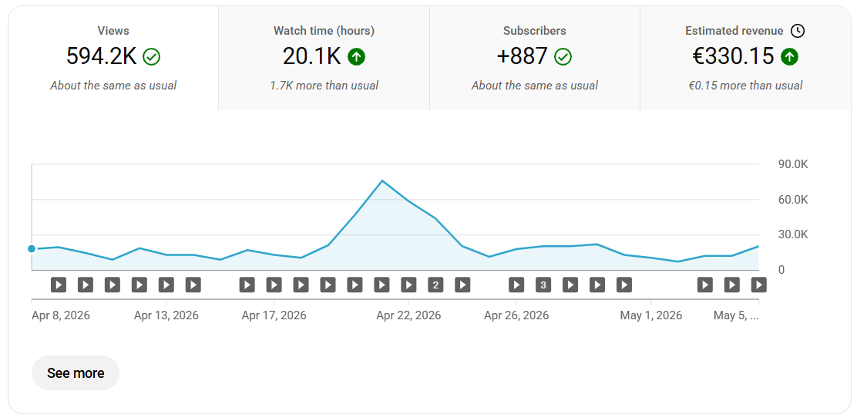Click the chart peak near Apr 21
Viewport: 857px width, 418px height.
point(382,180)
